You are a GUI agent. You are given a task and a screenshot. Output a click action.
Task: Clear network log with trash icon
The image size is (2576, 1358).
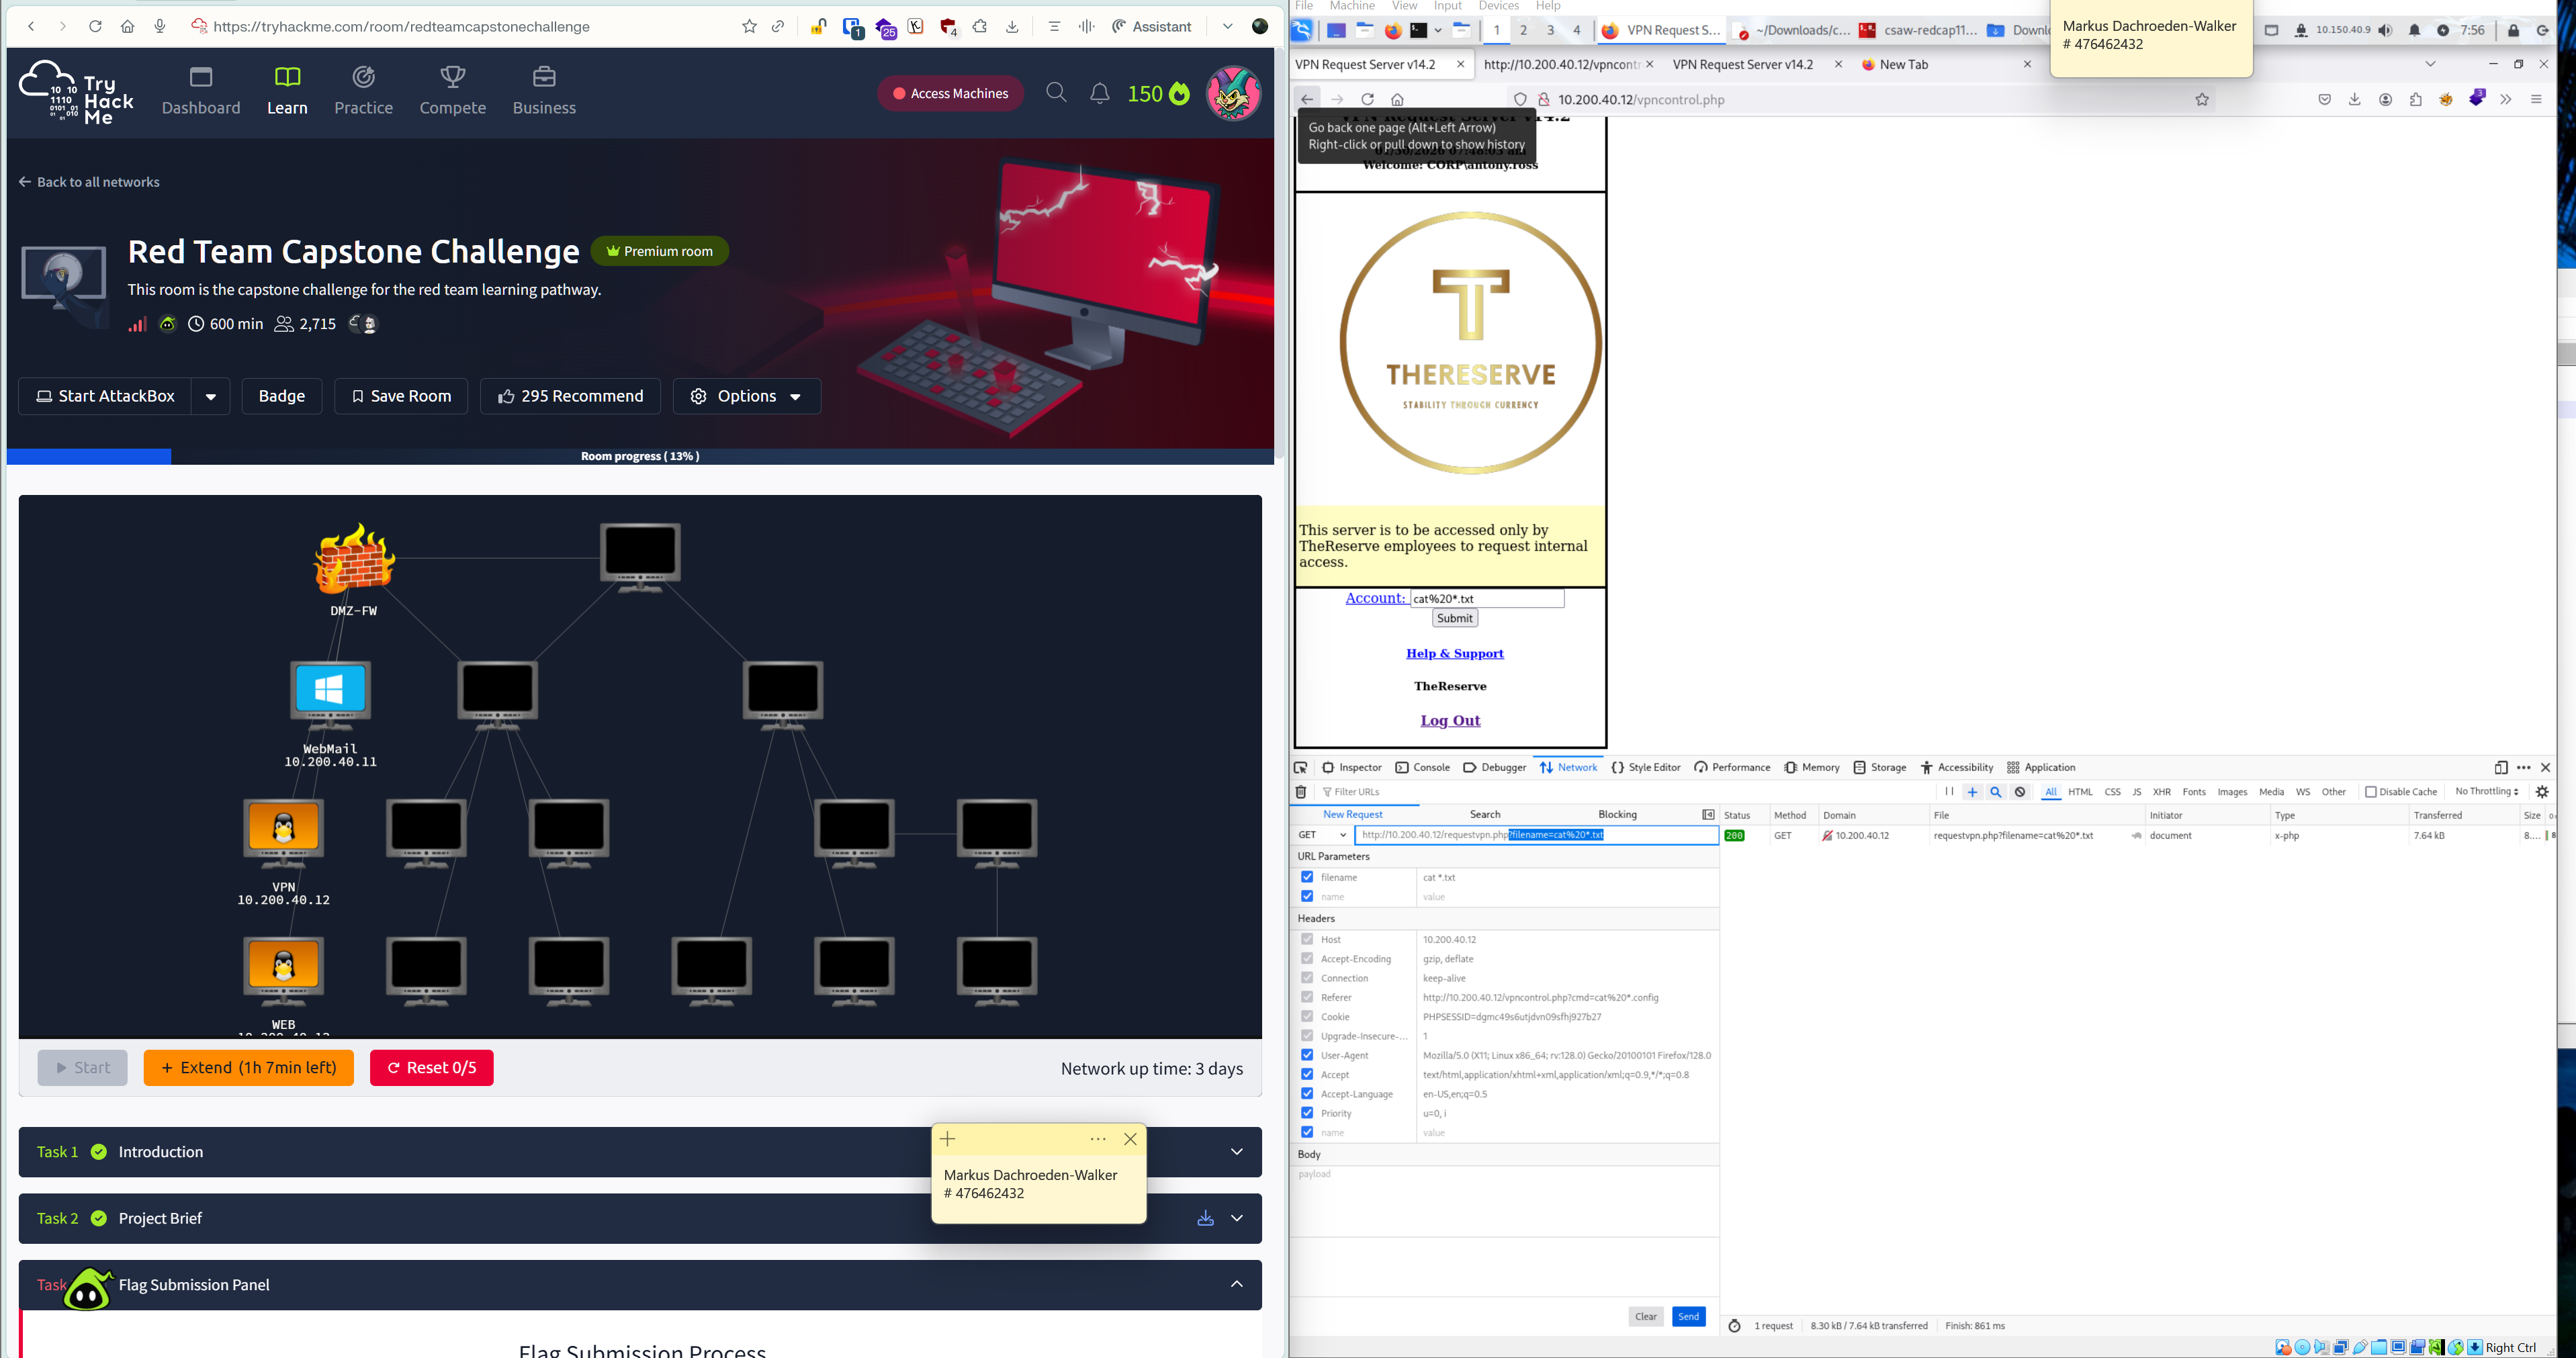pyautogui.click(x=1300, y=792)
